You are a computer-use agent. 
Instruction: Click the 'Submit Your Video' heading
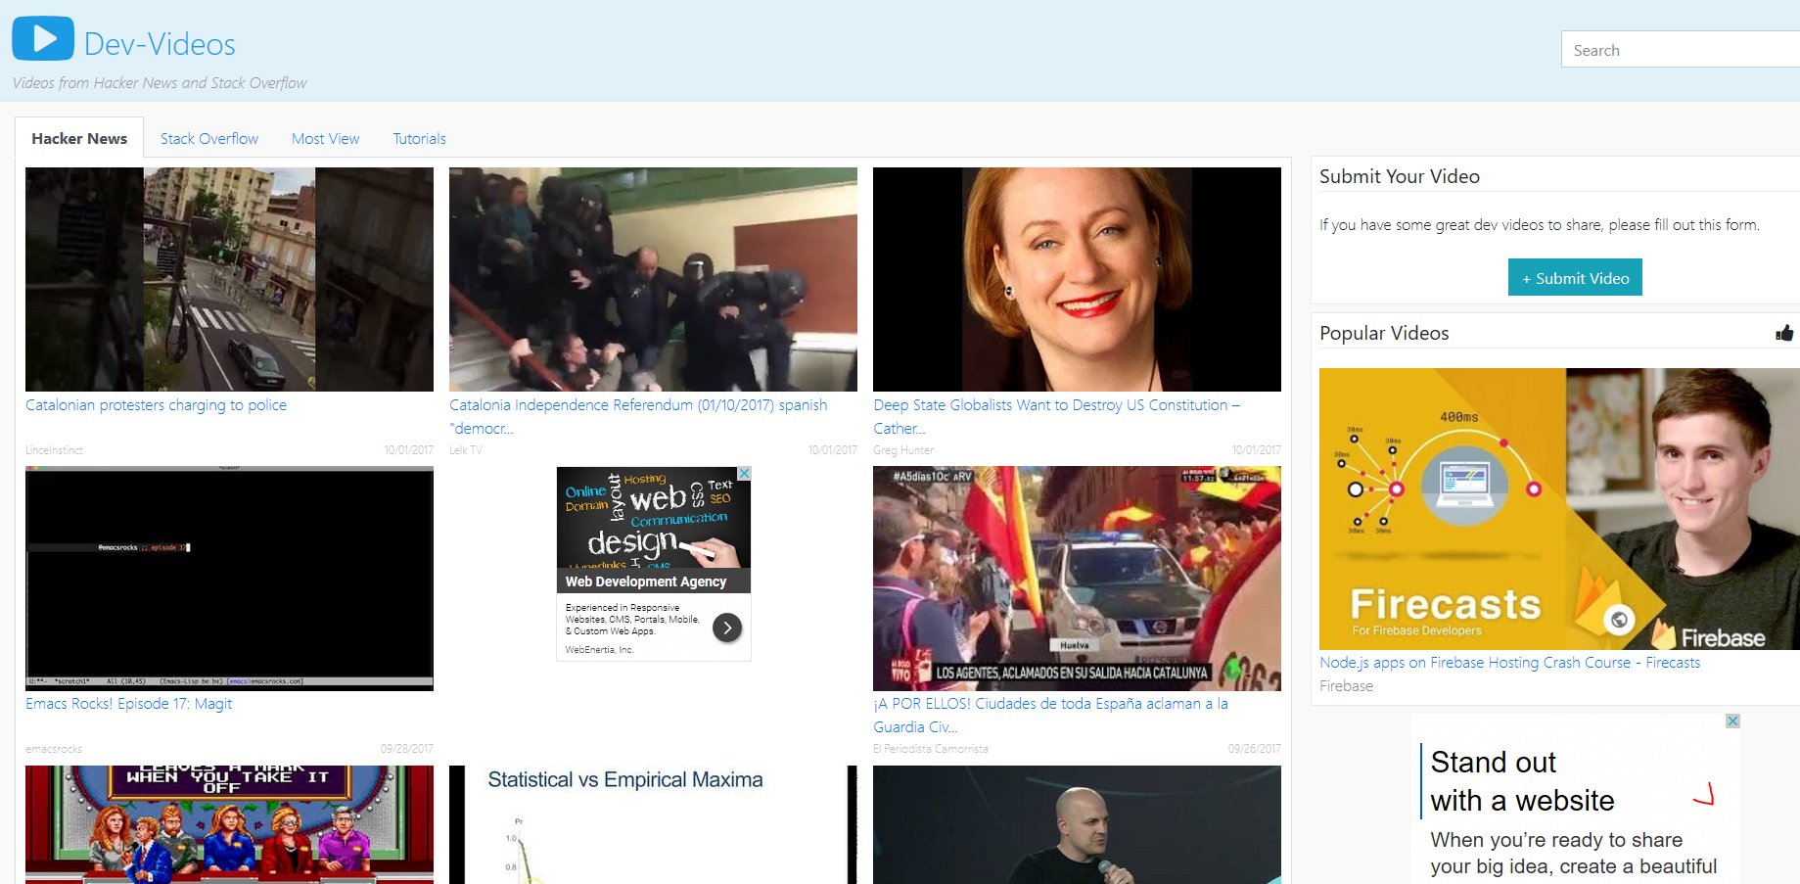coord(1400,176)
